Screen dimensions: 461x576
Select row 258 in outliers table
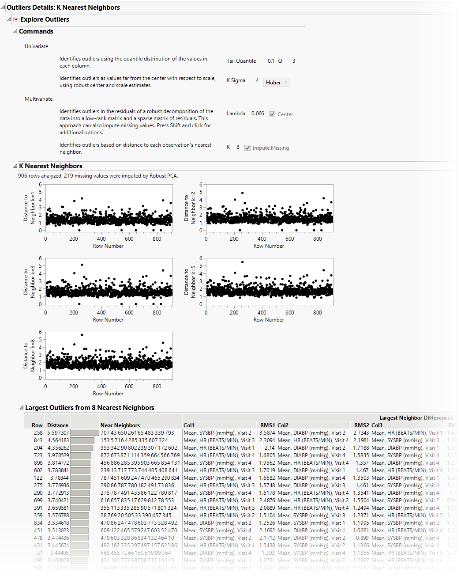[x=38, y=433]
